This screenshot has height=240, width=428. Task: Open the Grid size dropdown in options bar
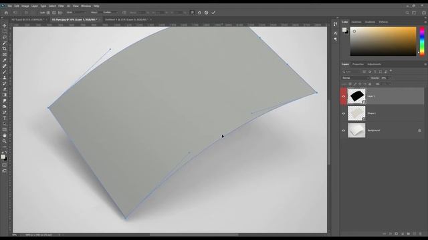(x=80, y=13)
